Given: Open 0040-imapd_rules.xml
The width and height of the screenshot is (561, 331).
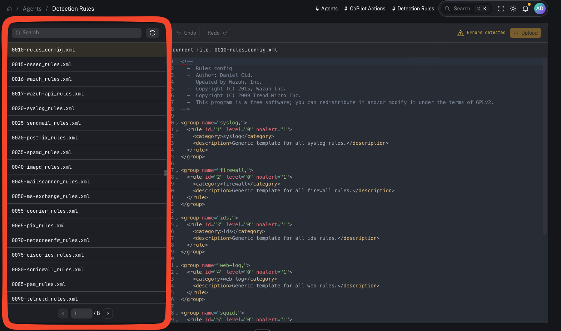Looking at the screenshot, I should [x=86, y=167].
